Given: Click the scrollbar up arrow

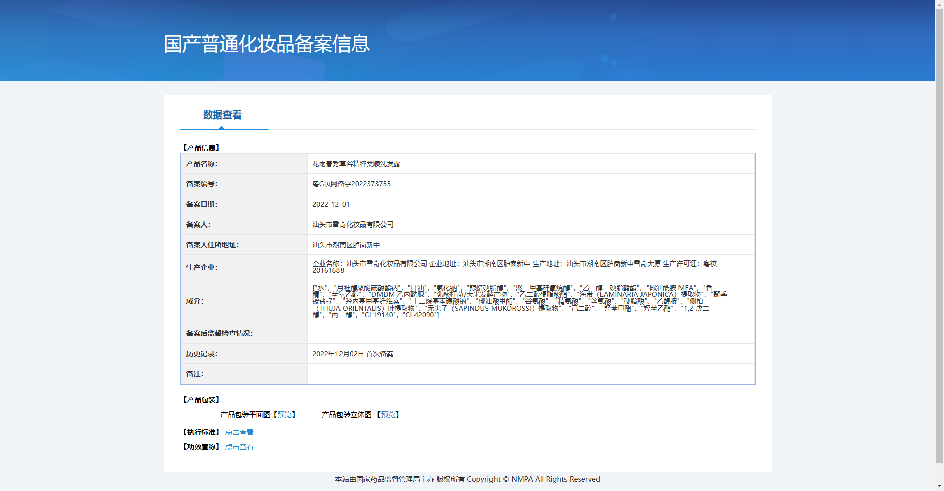Looking at the screenshot, I should [x=939, y=4].
